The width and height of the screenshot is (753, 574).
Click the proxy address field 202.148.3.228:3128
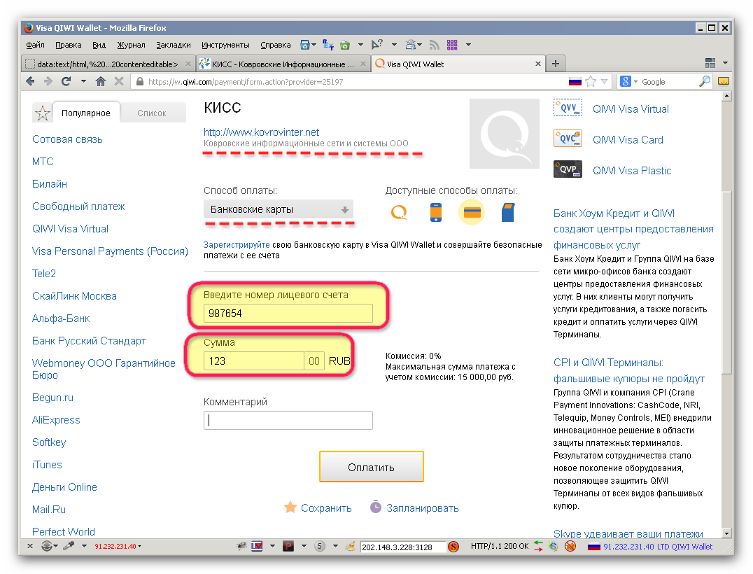pos(402,547)
